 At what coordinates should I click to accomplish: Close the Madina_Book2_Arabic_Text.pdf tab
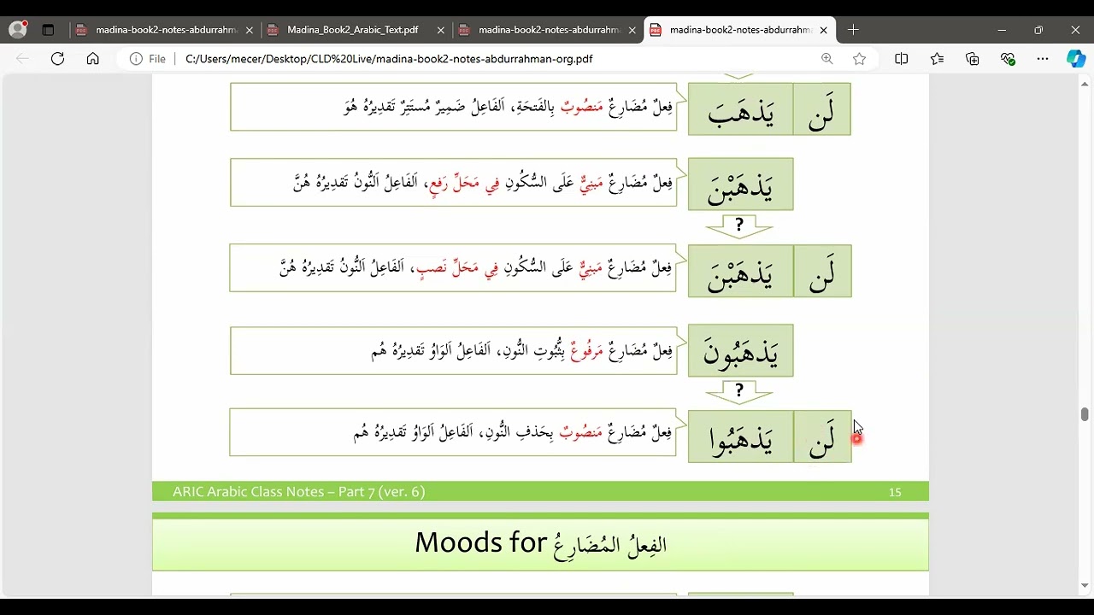click(x=441, y=30)
